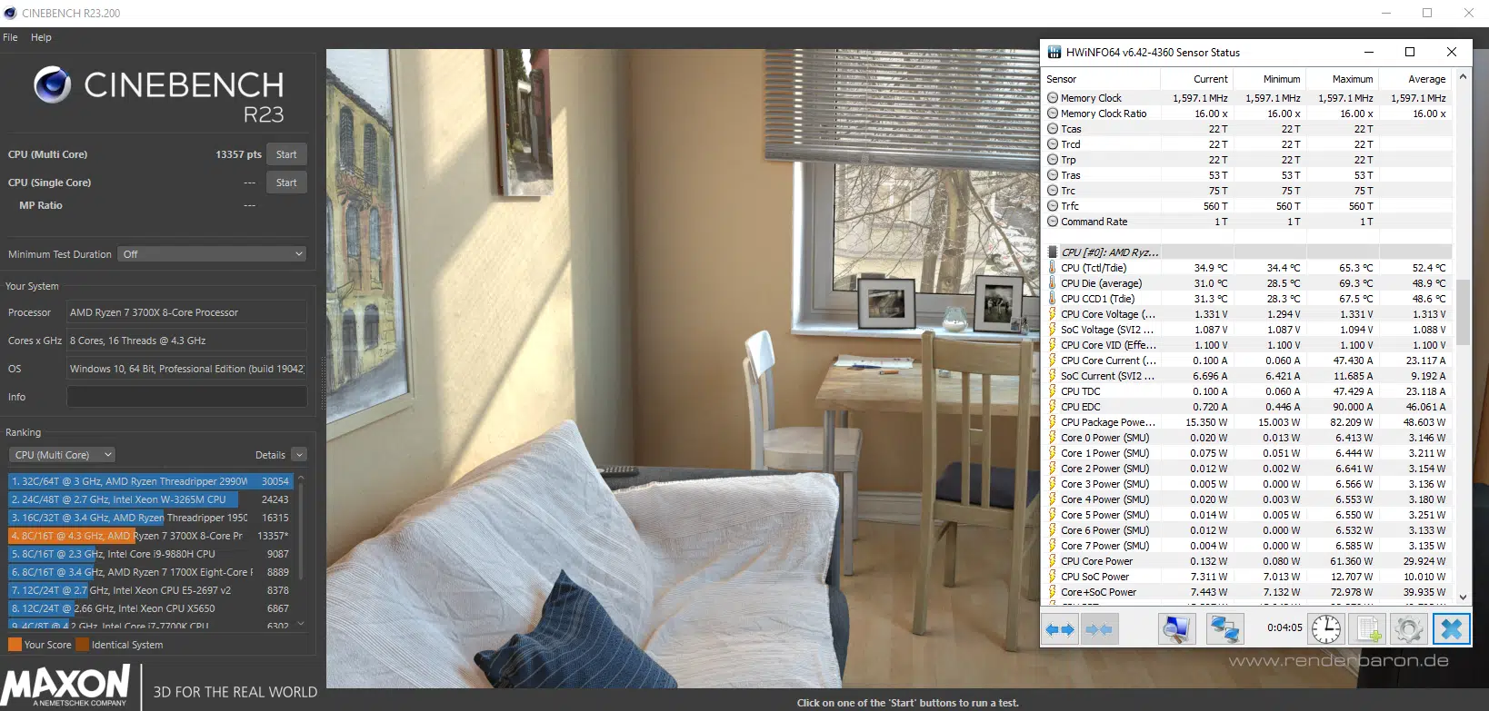Click the CPU (Tctl/Tdie) thermometer icon
This screenshot has width=1489, height=711.
pyautogui.click(x=1053, y=268)
